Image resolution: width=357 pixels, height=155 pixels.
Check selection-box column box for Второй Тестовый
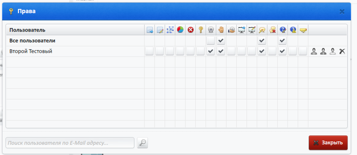coord(170,51)
